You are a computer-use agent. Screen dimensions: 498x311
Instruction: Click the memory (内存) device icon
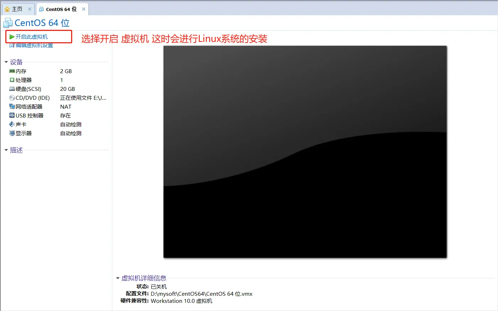coord(12,71)
